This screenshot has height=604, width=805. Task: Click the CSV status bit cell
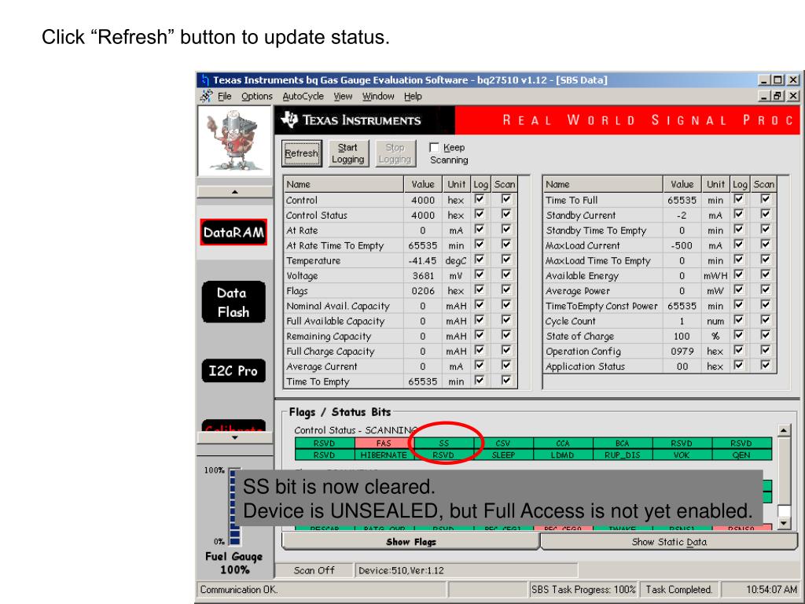[x=503, y=444]
